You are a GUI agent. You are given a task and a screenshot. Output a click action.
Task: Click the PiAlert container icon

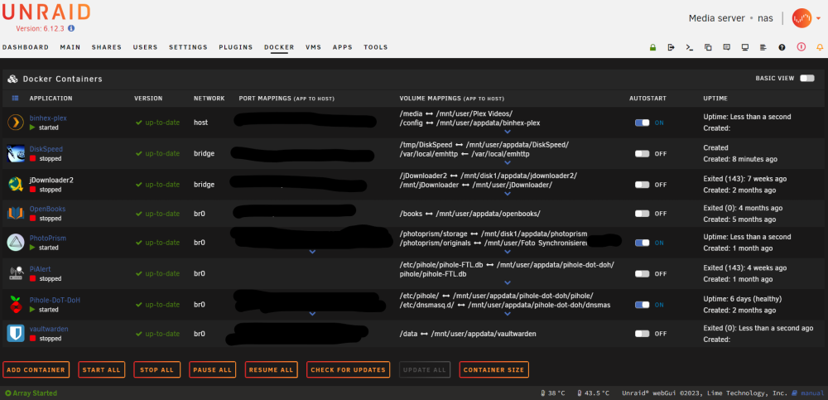(15, 273)
